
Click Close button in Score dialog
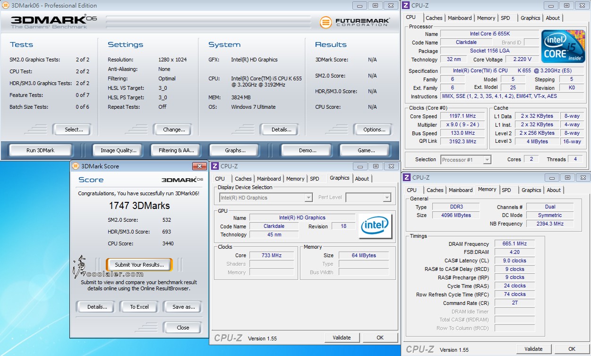(182, 328)
